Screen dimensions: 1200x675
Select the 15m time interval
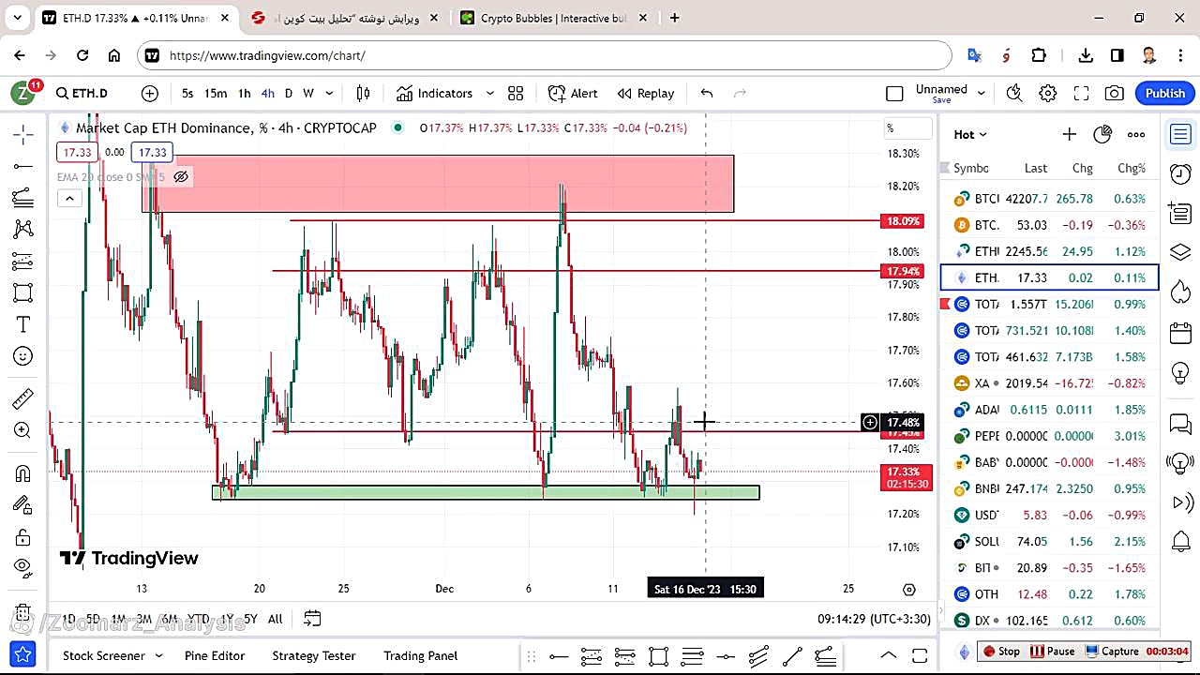[216, 93]
